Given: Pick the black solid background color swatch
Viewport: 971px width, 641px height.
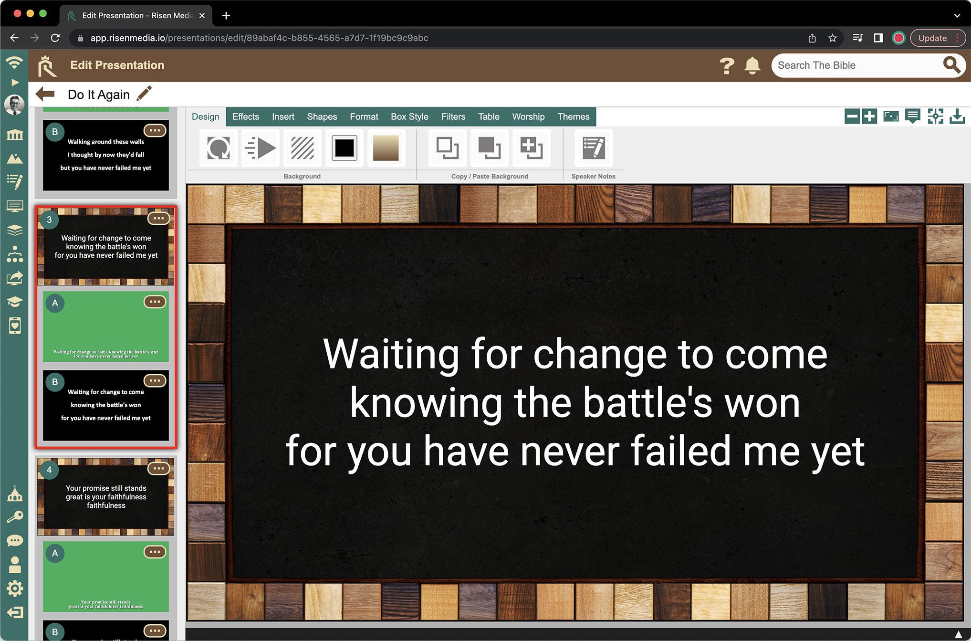Looking at the screenshot, I should point(345,148).
